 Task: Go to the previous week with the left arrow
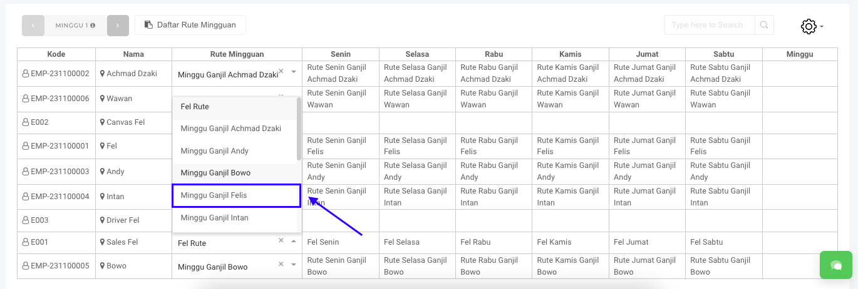[33, 26]
